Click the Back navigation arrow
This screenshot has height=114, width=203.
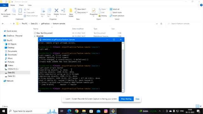[3, 24]
